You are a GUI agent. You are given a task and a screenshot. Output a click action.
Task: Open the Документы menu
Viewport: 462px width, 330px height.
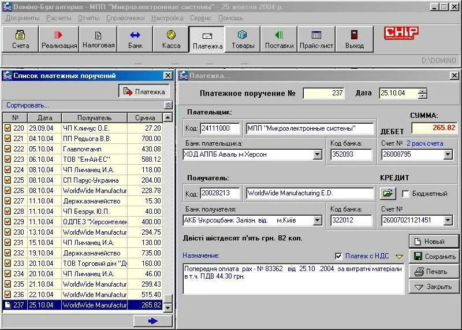point(23,18)
